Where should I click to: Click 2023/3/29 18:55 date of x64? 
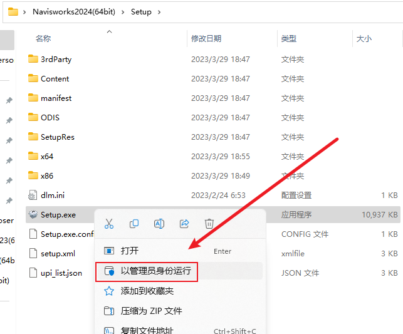pyautogui.click(x=220, y=157)
